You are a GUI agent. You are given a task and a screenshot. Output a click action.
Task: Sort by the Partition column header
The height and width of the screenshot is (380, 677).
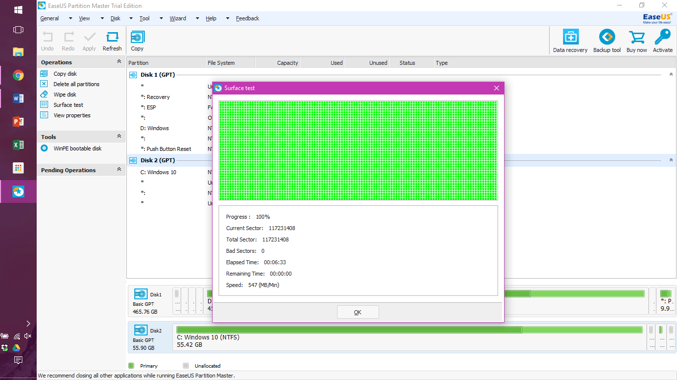pyautogui.click(x=167, y=63)
